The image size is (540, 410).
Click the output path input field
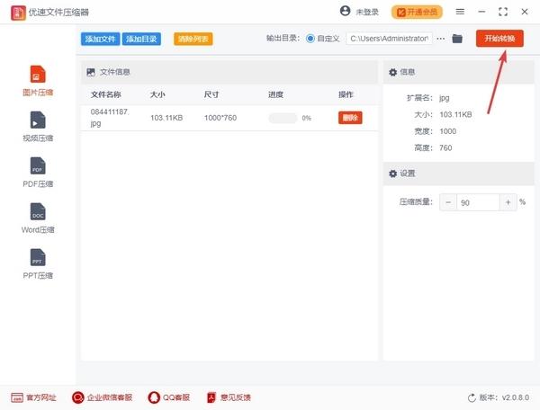[389, 39]
